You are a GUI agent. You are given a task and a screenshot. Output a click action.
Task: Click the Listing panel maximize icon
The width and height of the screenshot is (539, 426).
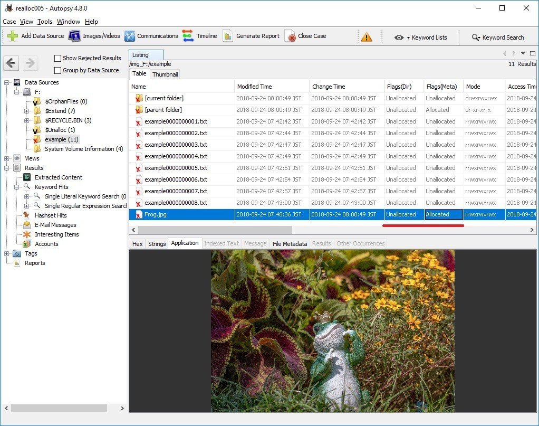coord(533,53)
